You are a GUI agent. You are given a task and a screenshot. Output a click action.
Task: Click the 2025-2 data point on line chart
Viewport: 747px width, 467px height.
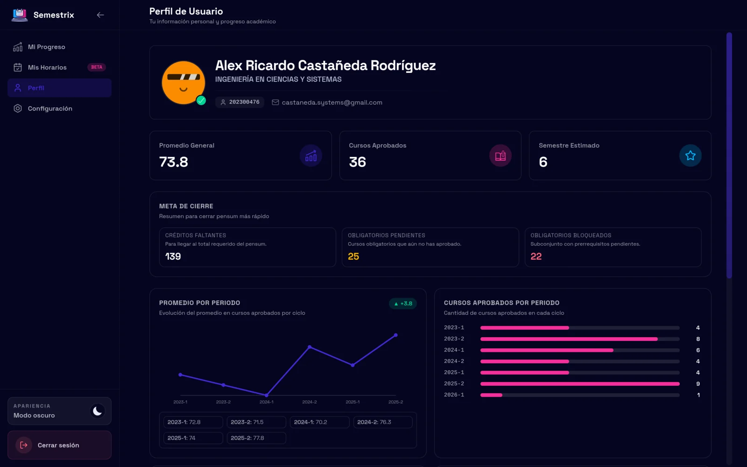(396, 335)
